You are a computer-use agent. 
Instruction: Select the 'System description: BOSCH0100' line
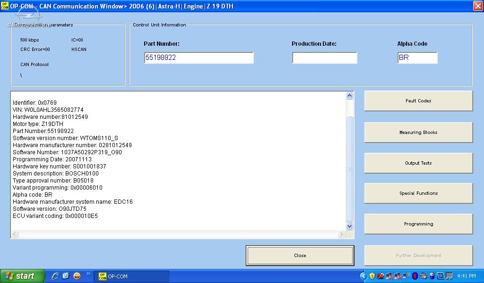coord(56,174)
